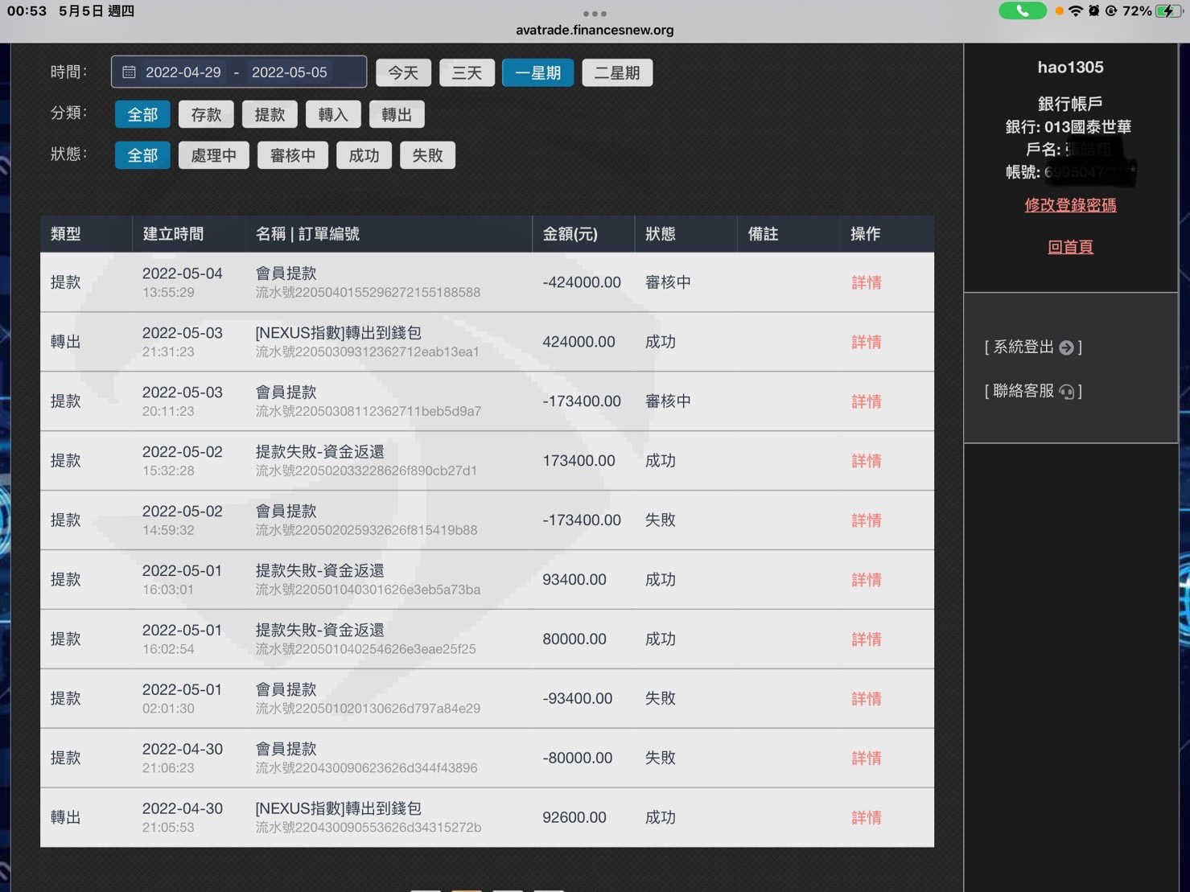1190x892 pixels.
Task: Click the 修改登錄密碼 link
Action: [x=1070, y=205]
